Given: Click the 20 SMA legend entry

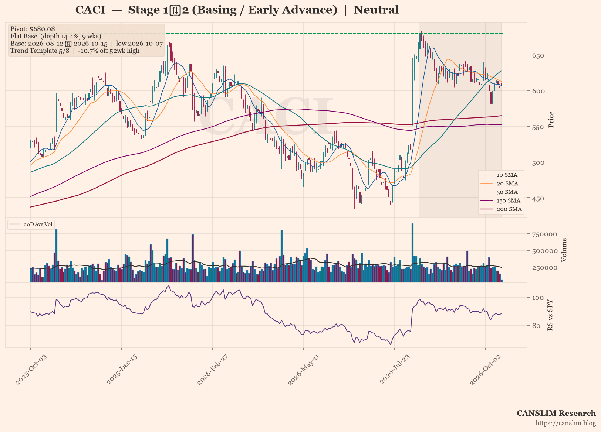Looking at the screenshot, I should tap(501, 184).
